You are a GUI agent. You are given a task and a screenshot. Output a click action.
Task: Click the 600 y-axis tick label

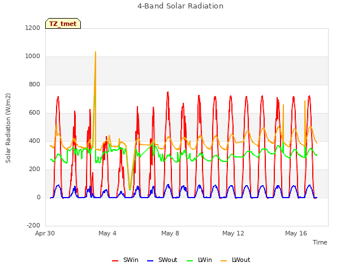[35, 113]
